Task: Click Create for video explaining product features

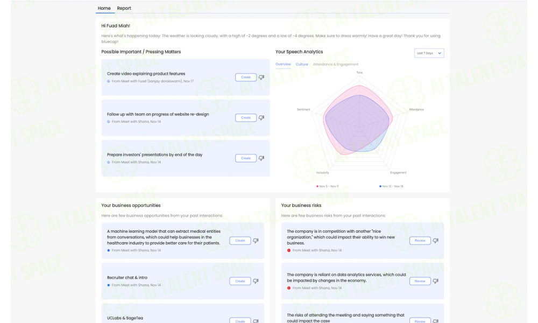Action: (x=246, y=77)
